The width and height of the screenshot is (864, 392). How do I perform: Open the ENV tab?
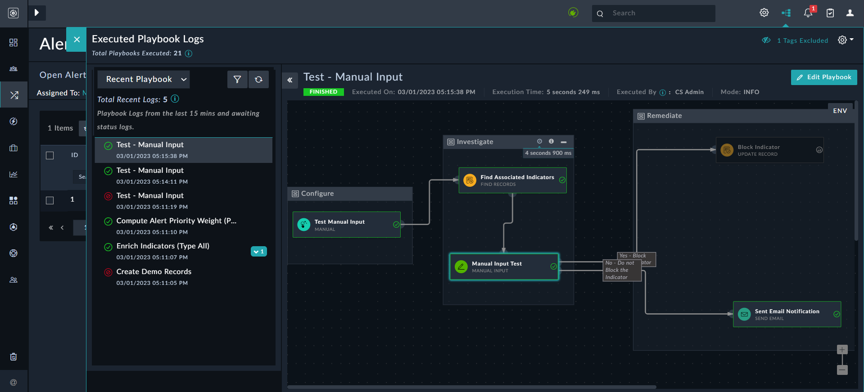point(840,111)
